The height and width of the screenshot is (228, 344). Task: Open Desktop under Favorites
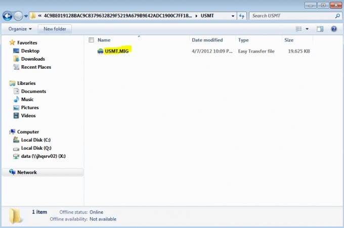click(x=30, y=51)
